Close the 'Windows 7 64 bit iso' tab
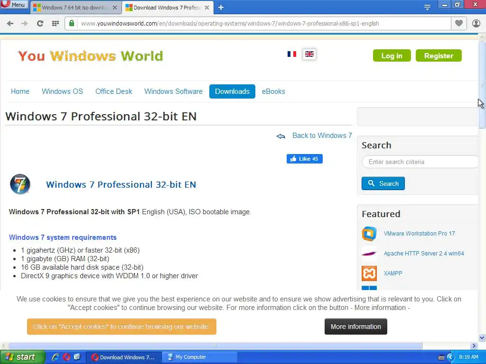 click(115, 8)
